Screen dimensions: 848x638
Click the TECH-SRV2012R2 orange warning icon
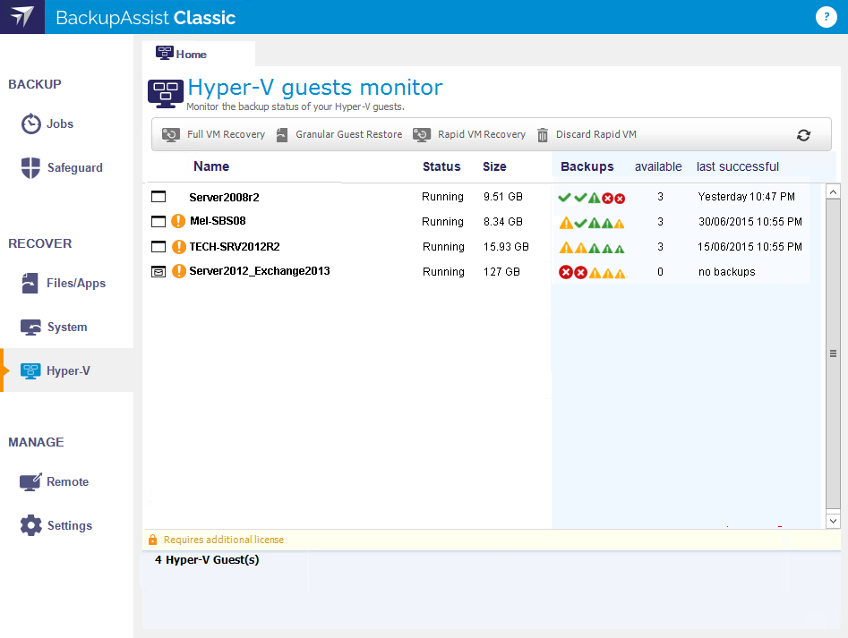coord(179,247)
